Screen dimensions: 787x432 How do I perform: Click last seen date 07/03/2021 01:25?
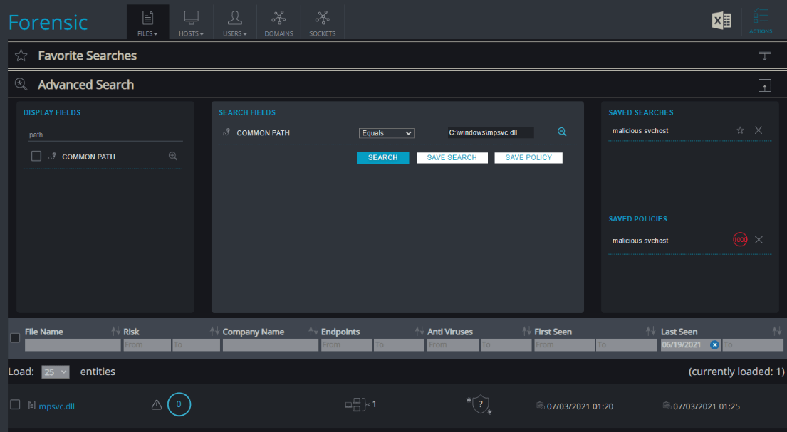[707, 406]
